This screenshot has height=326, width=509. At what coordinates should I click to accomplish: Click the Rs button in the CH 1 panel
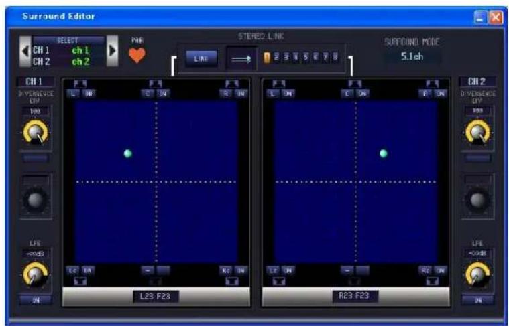[225, 270]
